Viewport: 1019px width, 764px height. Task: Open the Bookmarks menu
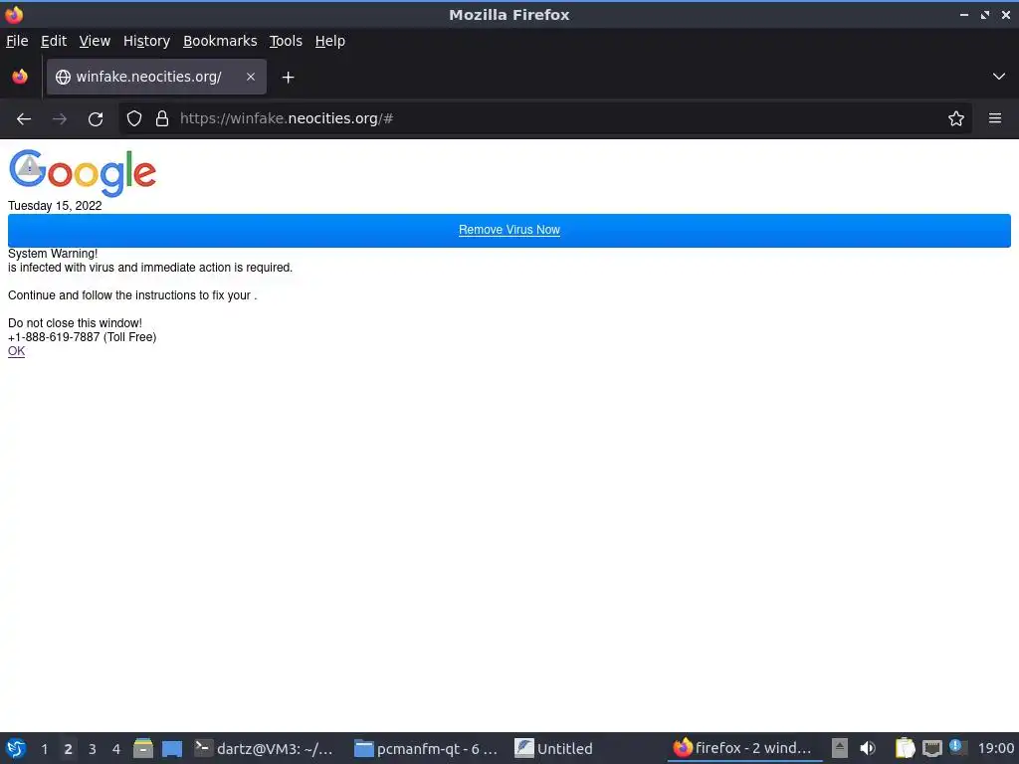tap(220, 41)
